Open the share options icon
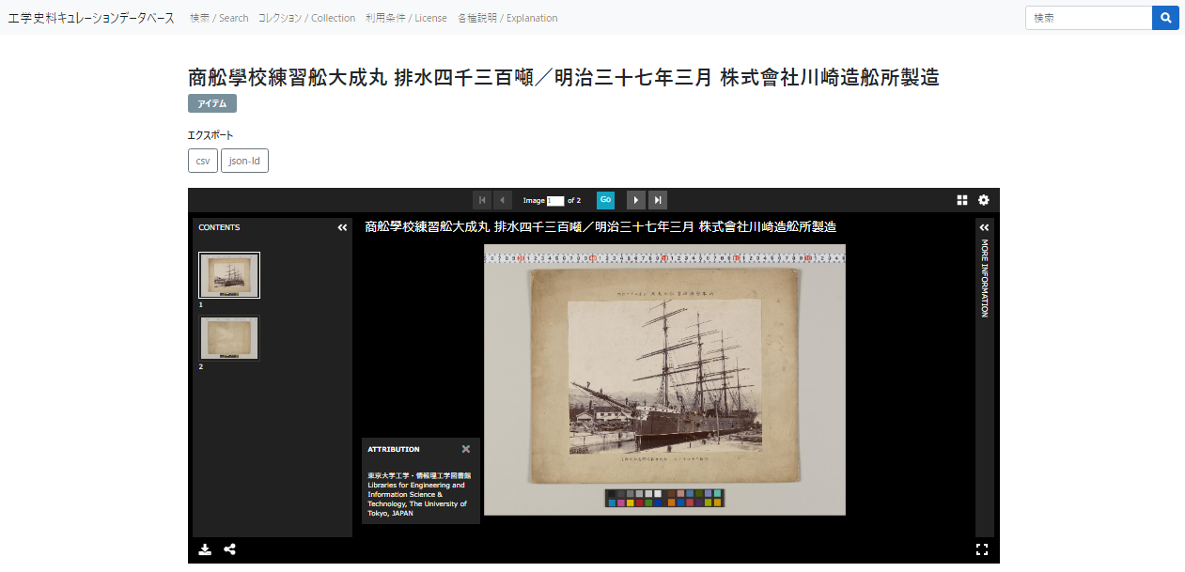This screenshot has width=1185, height=572. (229, 549)
